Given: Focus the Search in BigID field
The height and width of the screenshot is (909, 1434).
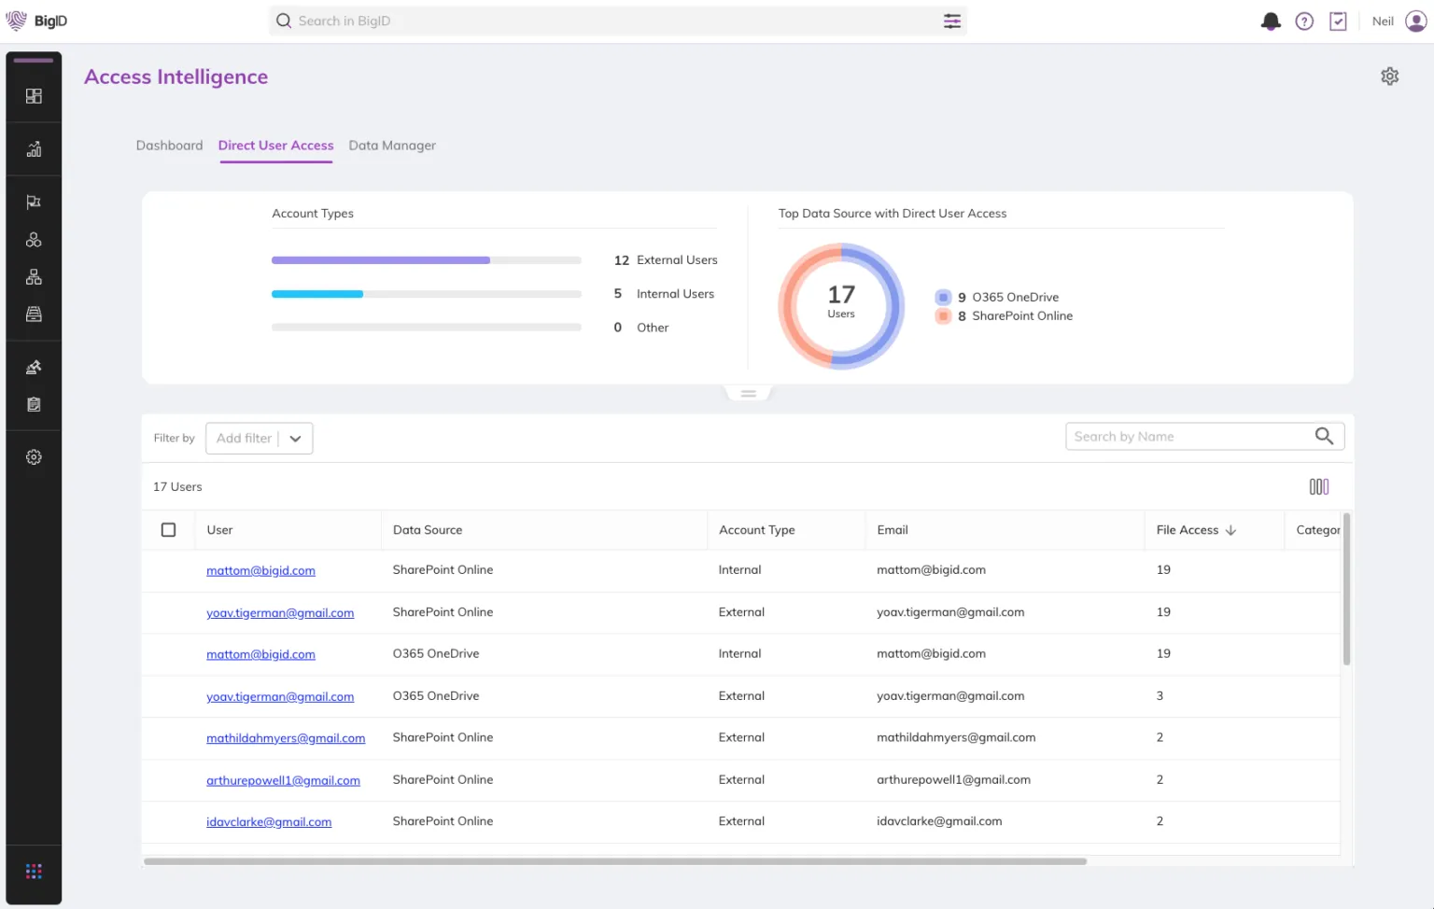Looking at the screenshot, I should pyautogui.click(x=618, y=21).
